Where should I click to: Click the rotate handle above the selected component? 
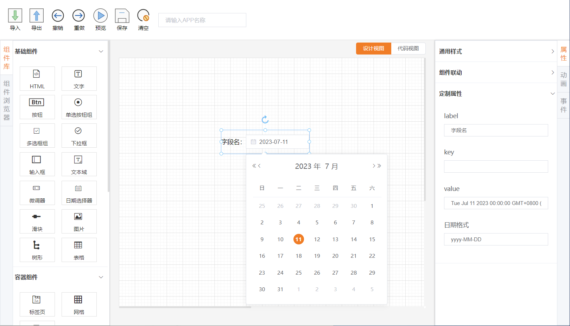pyautogui.click(x=265, y=120)
